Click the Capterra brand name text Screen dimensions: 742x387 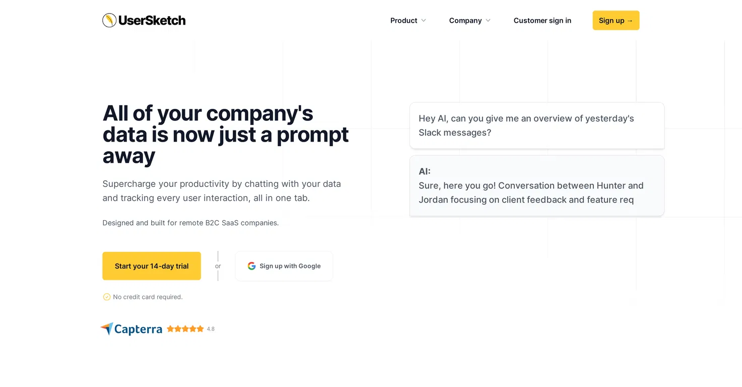point(138,330)
